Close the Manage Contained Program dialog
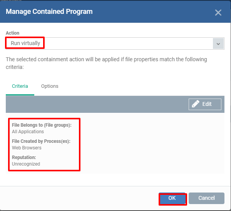 [218, 13]
